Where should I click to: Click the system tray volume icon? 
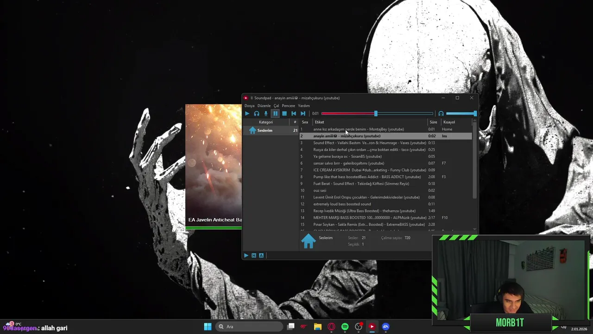563,327
